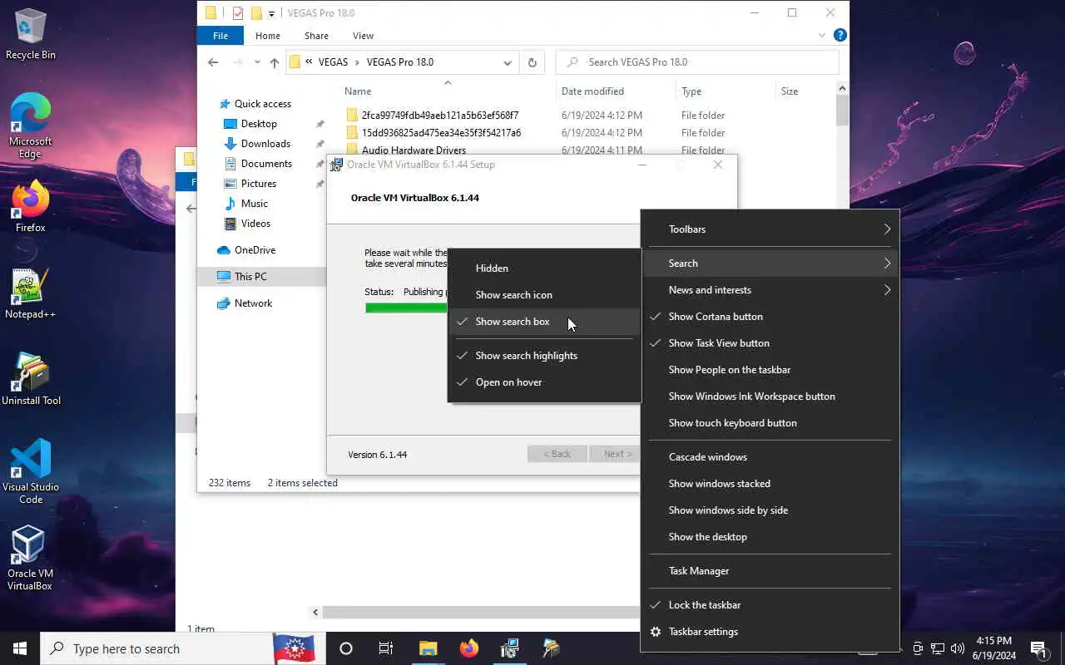Expand the Search submenu
This screenshot has width=1065, height=665.
tap(770, 264)
